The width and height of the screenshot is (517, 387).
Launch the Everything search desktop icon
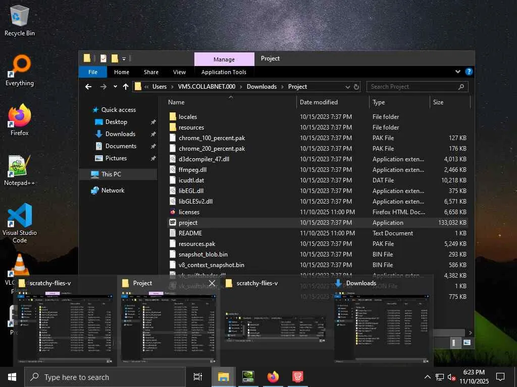pyautogui.click(x=20, y=70)
